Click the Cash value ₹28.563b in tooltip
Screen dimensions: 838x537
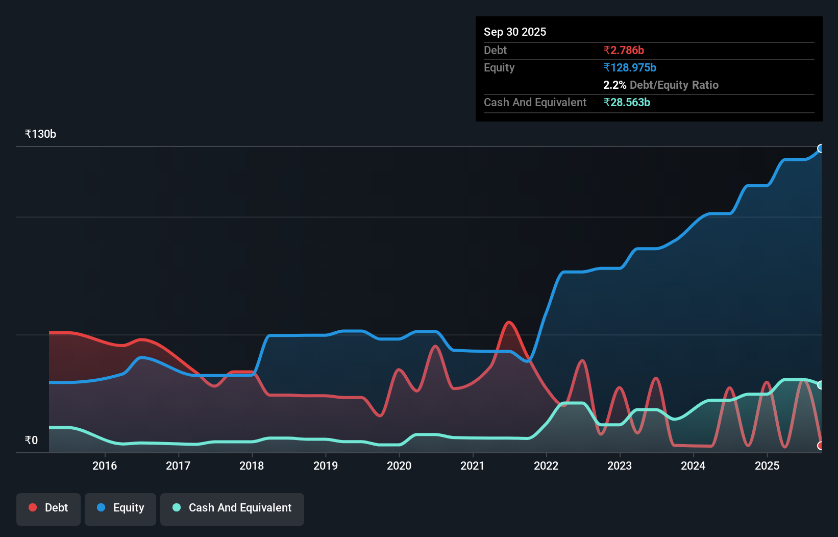tap(627, 102)
